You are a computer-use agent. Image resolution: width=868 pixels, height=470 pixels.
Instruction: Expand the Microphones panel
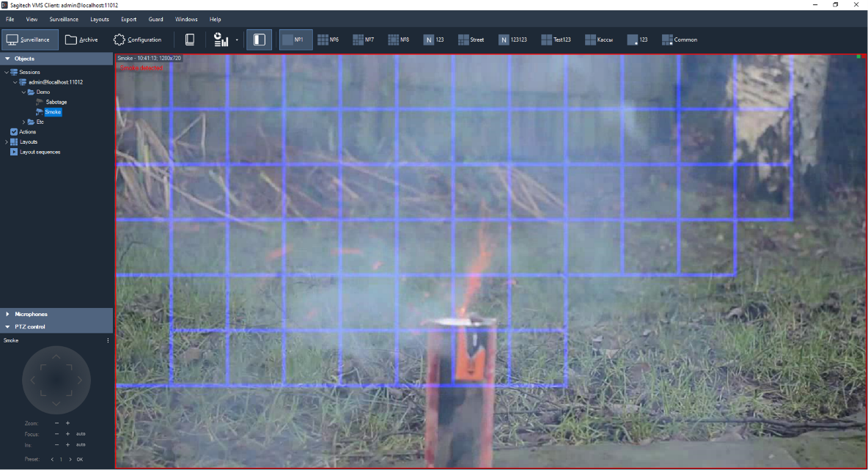tap(7, 314)
